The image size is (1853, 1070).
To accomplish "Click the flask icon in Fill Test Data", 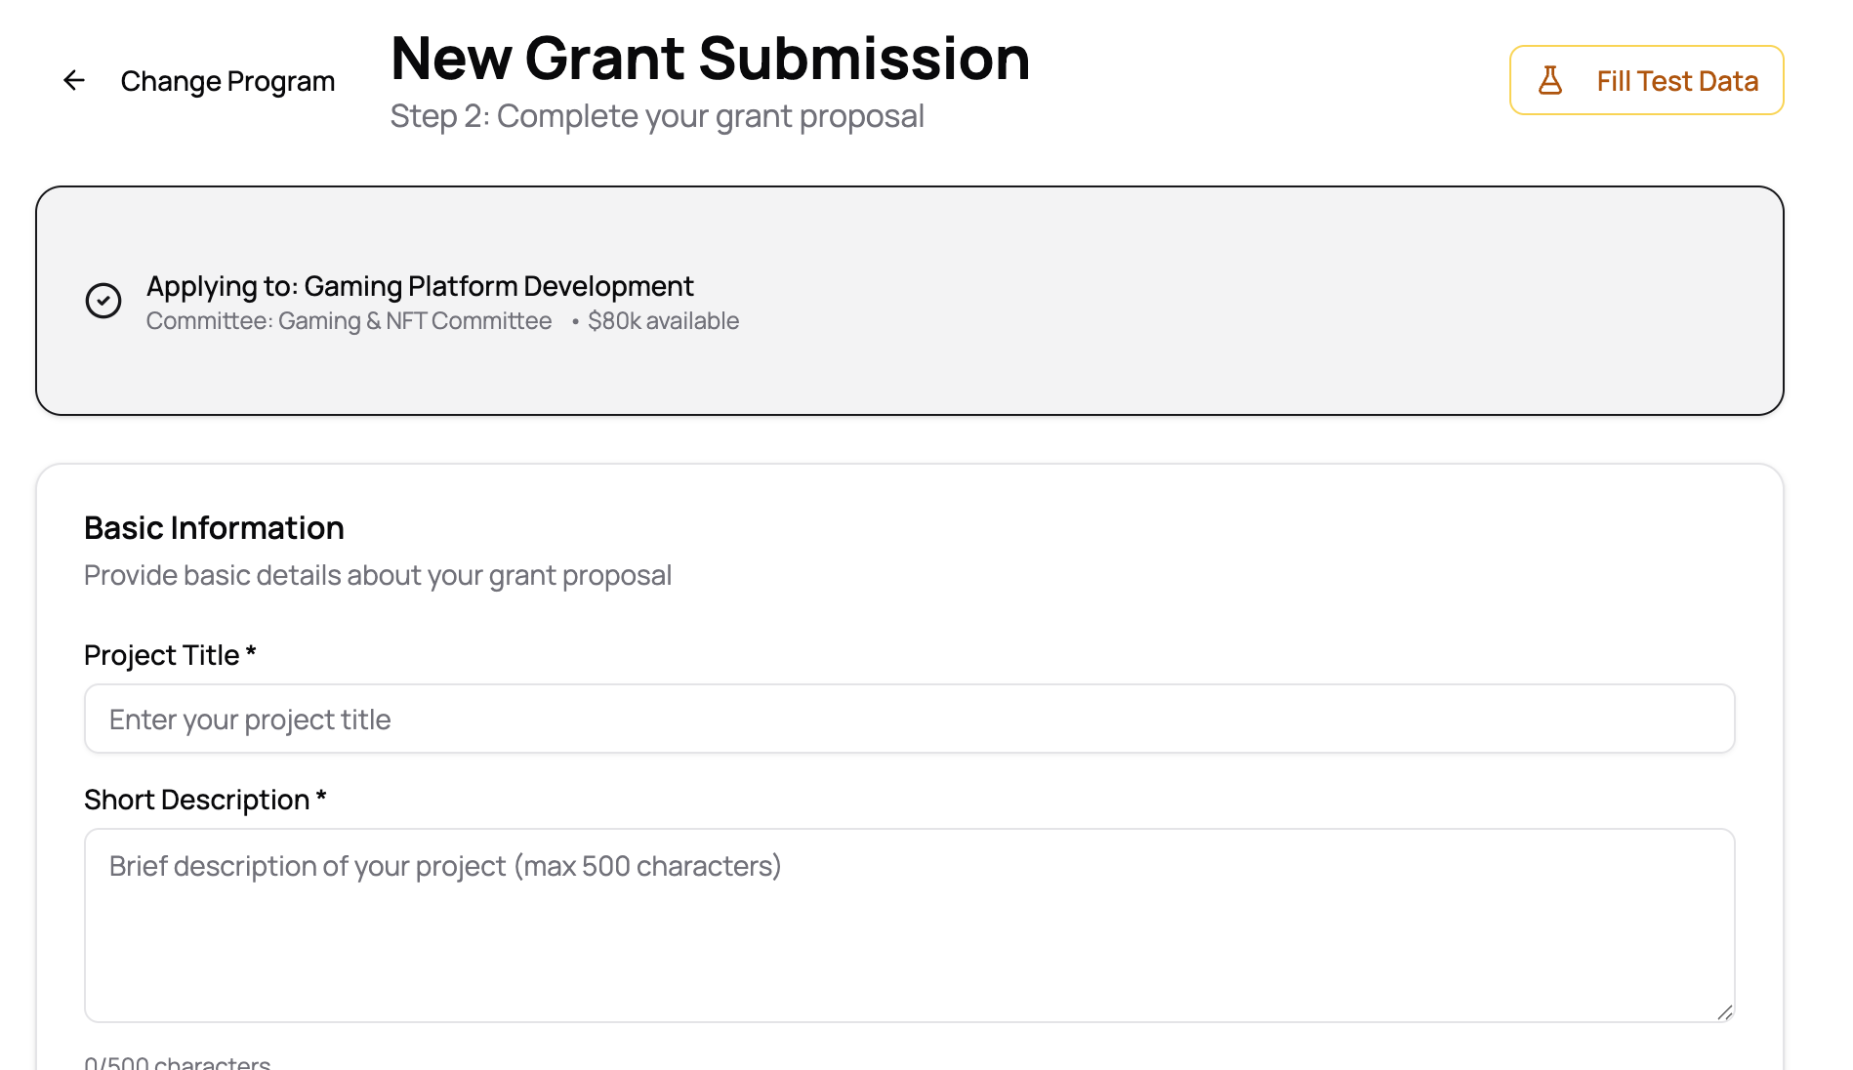I will coord(1549,81).
